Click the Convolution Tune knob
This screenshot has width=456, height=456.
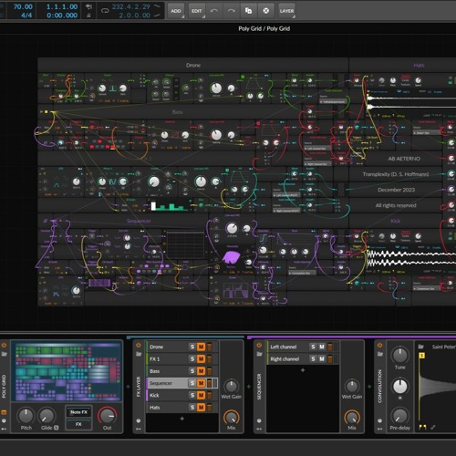tap(399, 355)
